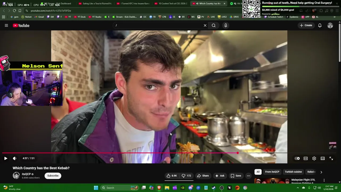Open the player settings gear
This screenshot has height=192, width=341.
(314, 158)
